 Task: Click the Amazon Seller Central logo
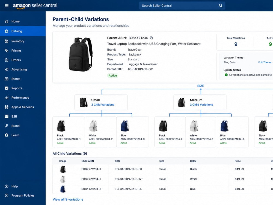point(35,6)
